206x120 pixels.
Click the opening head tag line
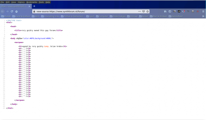click(13, 27)
